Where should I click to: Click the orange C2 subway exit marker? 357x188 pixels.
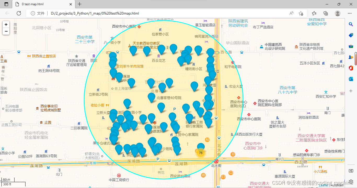(231, 173)
